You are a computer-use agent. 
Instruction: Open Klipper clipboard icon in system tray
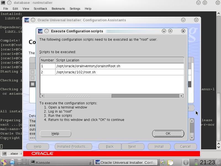click(170, 162)
